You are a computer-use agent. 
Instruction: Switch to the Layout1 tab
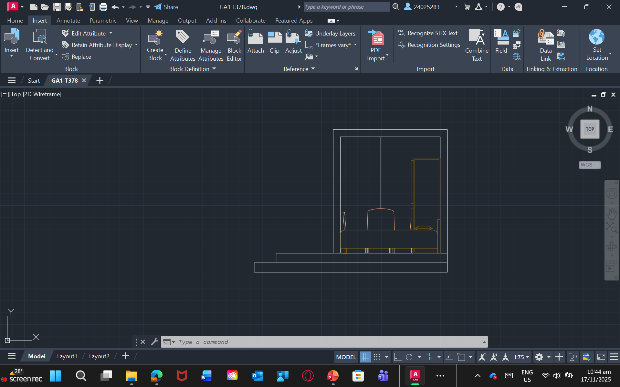click(67, 356)
